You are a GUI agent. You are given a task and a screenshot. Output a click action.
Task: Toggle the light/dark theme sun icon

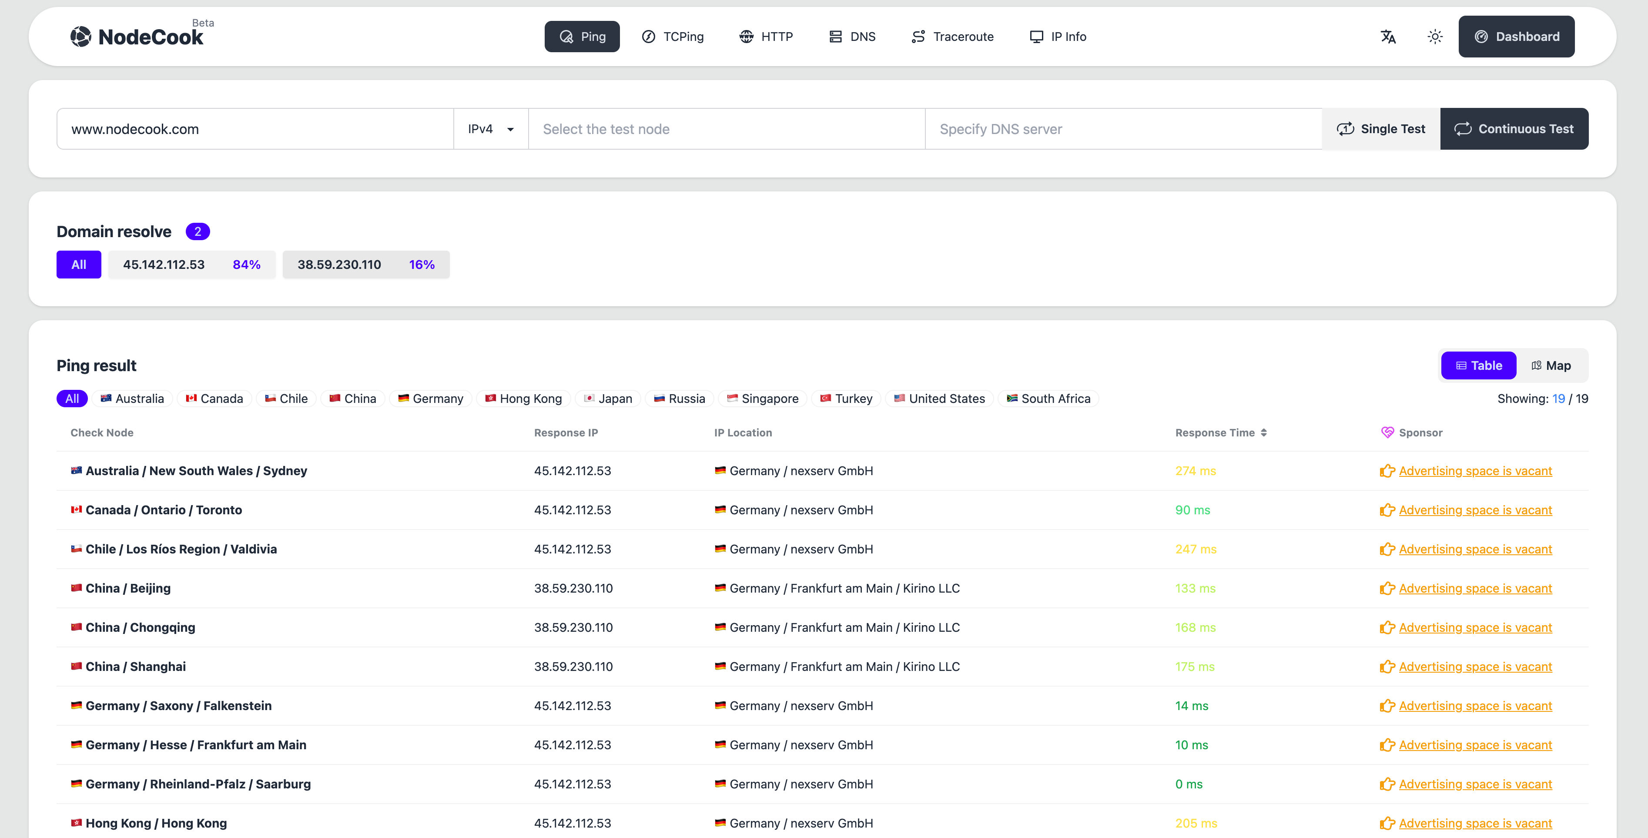(1435, 37)
